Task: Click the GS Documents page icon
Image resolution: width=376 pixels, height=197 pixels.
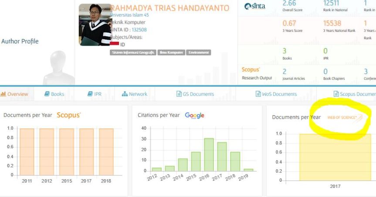Action: [179, 94]
